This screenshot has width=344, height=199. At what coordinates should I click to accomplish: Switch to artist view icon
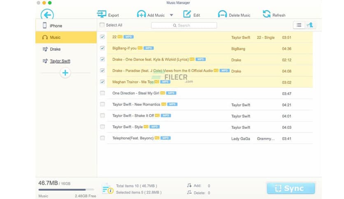pyautogui.click(x=310, y=25)
